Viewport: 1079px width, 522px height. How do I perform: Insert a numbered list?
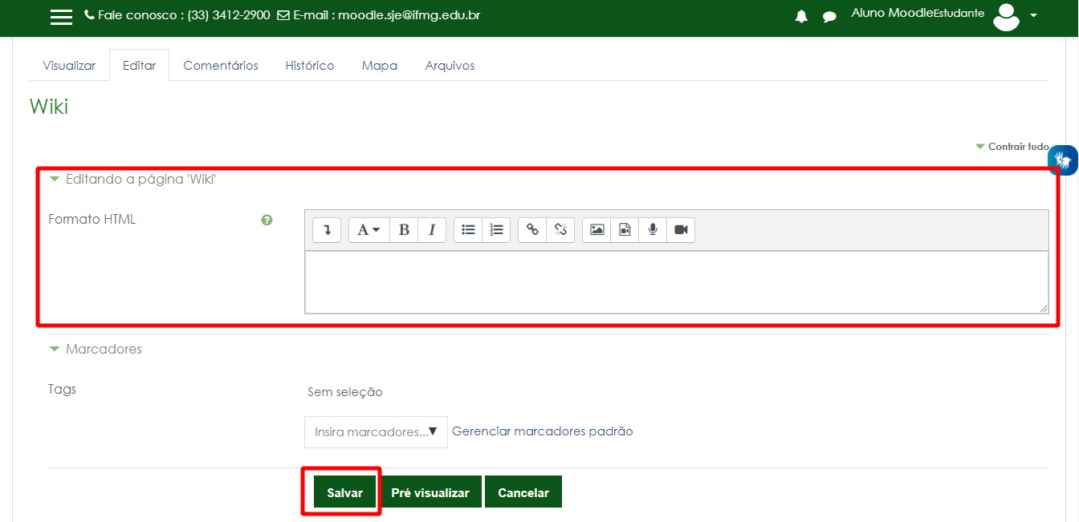tap(496, 229)
